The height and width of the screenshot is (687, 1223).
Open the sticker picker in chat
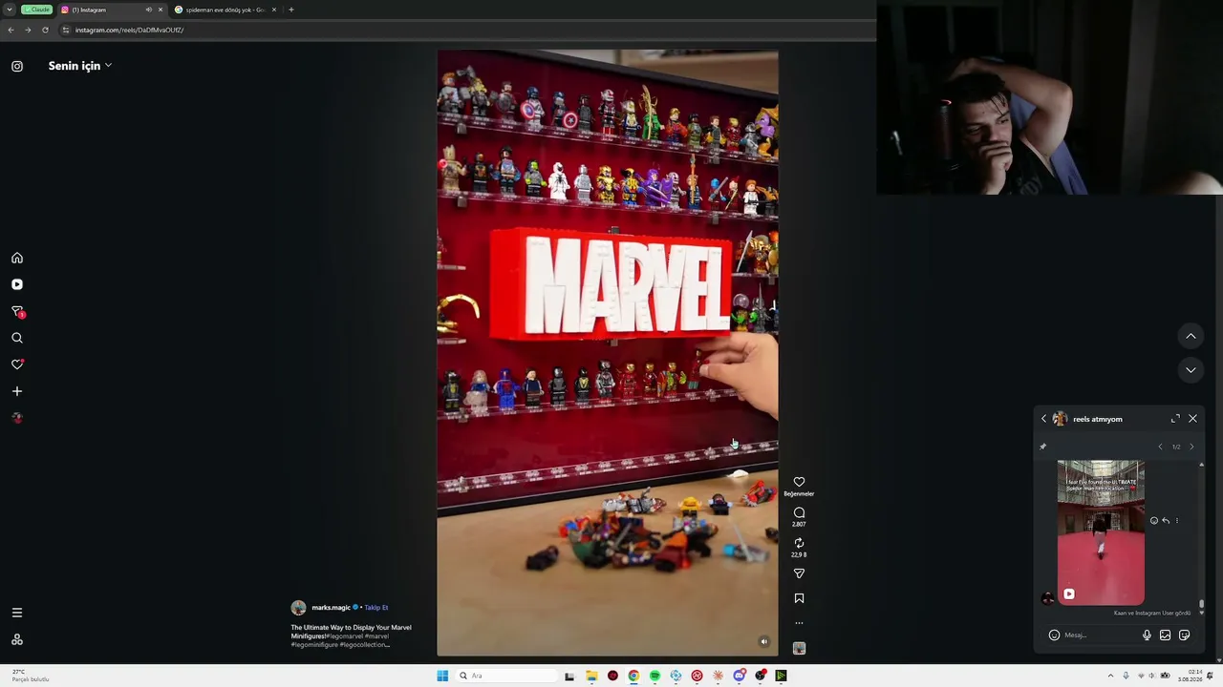click(x=1184, y=635)
